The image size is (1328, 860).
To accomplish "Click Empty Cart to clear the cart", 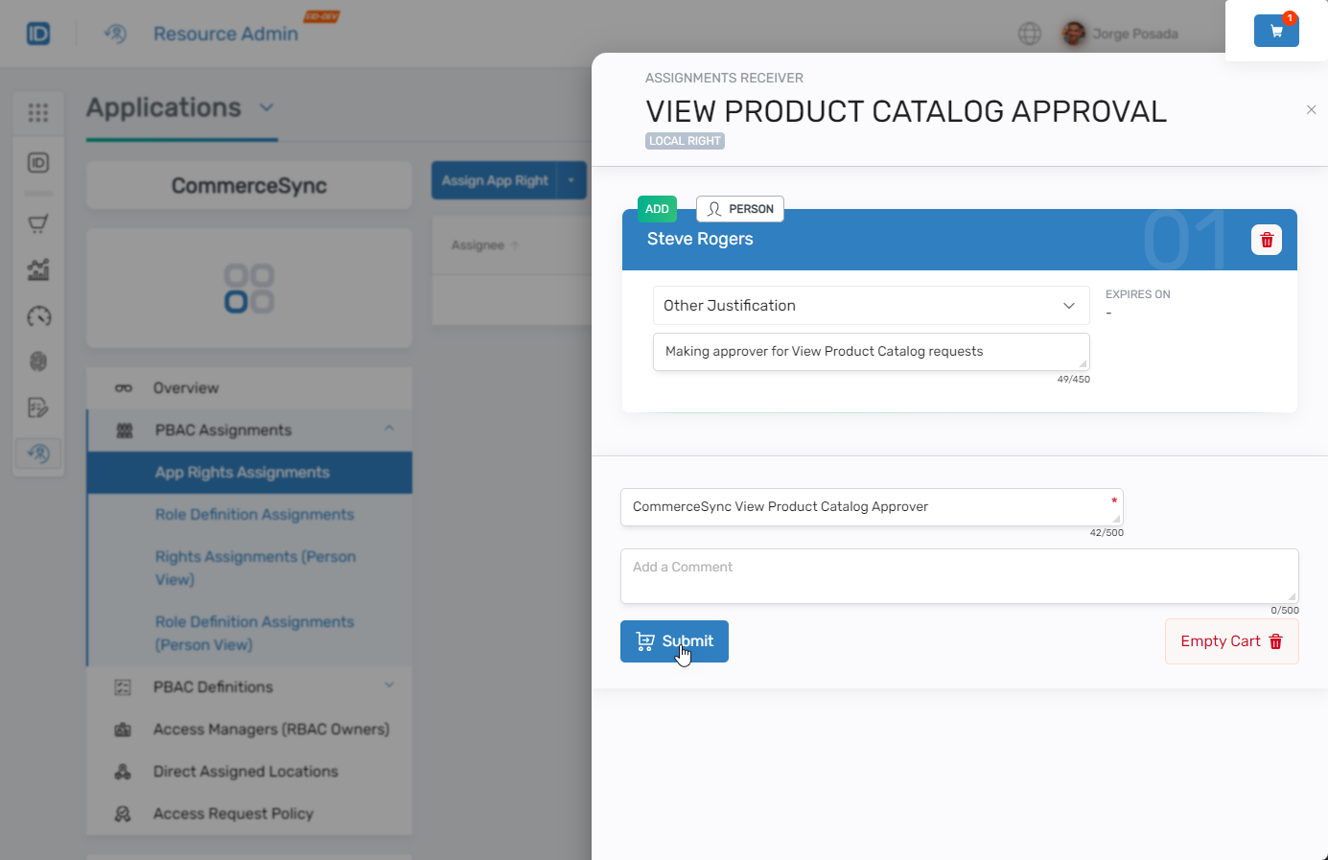I will point(1231,640).
